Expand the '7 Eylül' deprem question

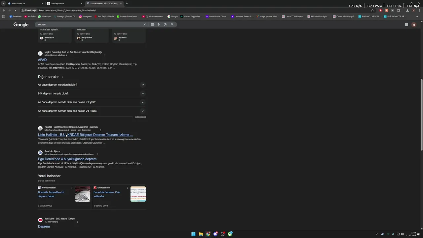click(92, 102)
